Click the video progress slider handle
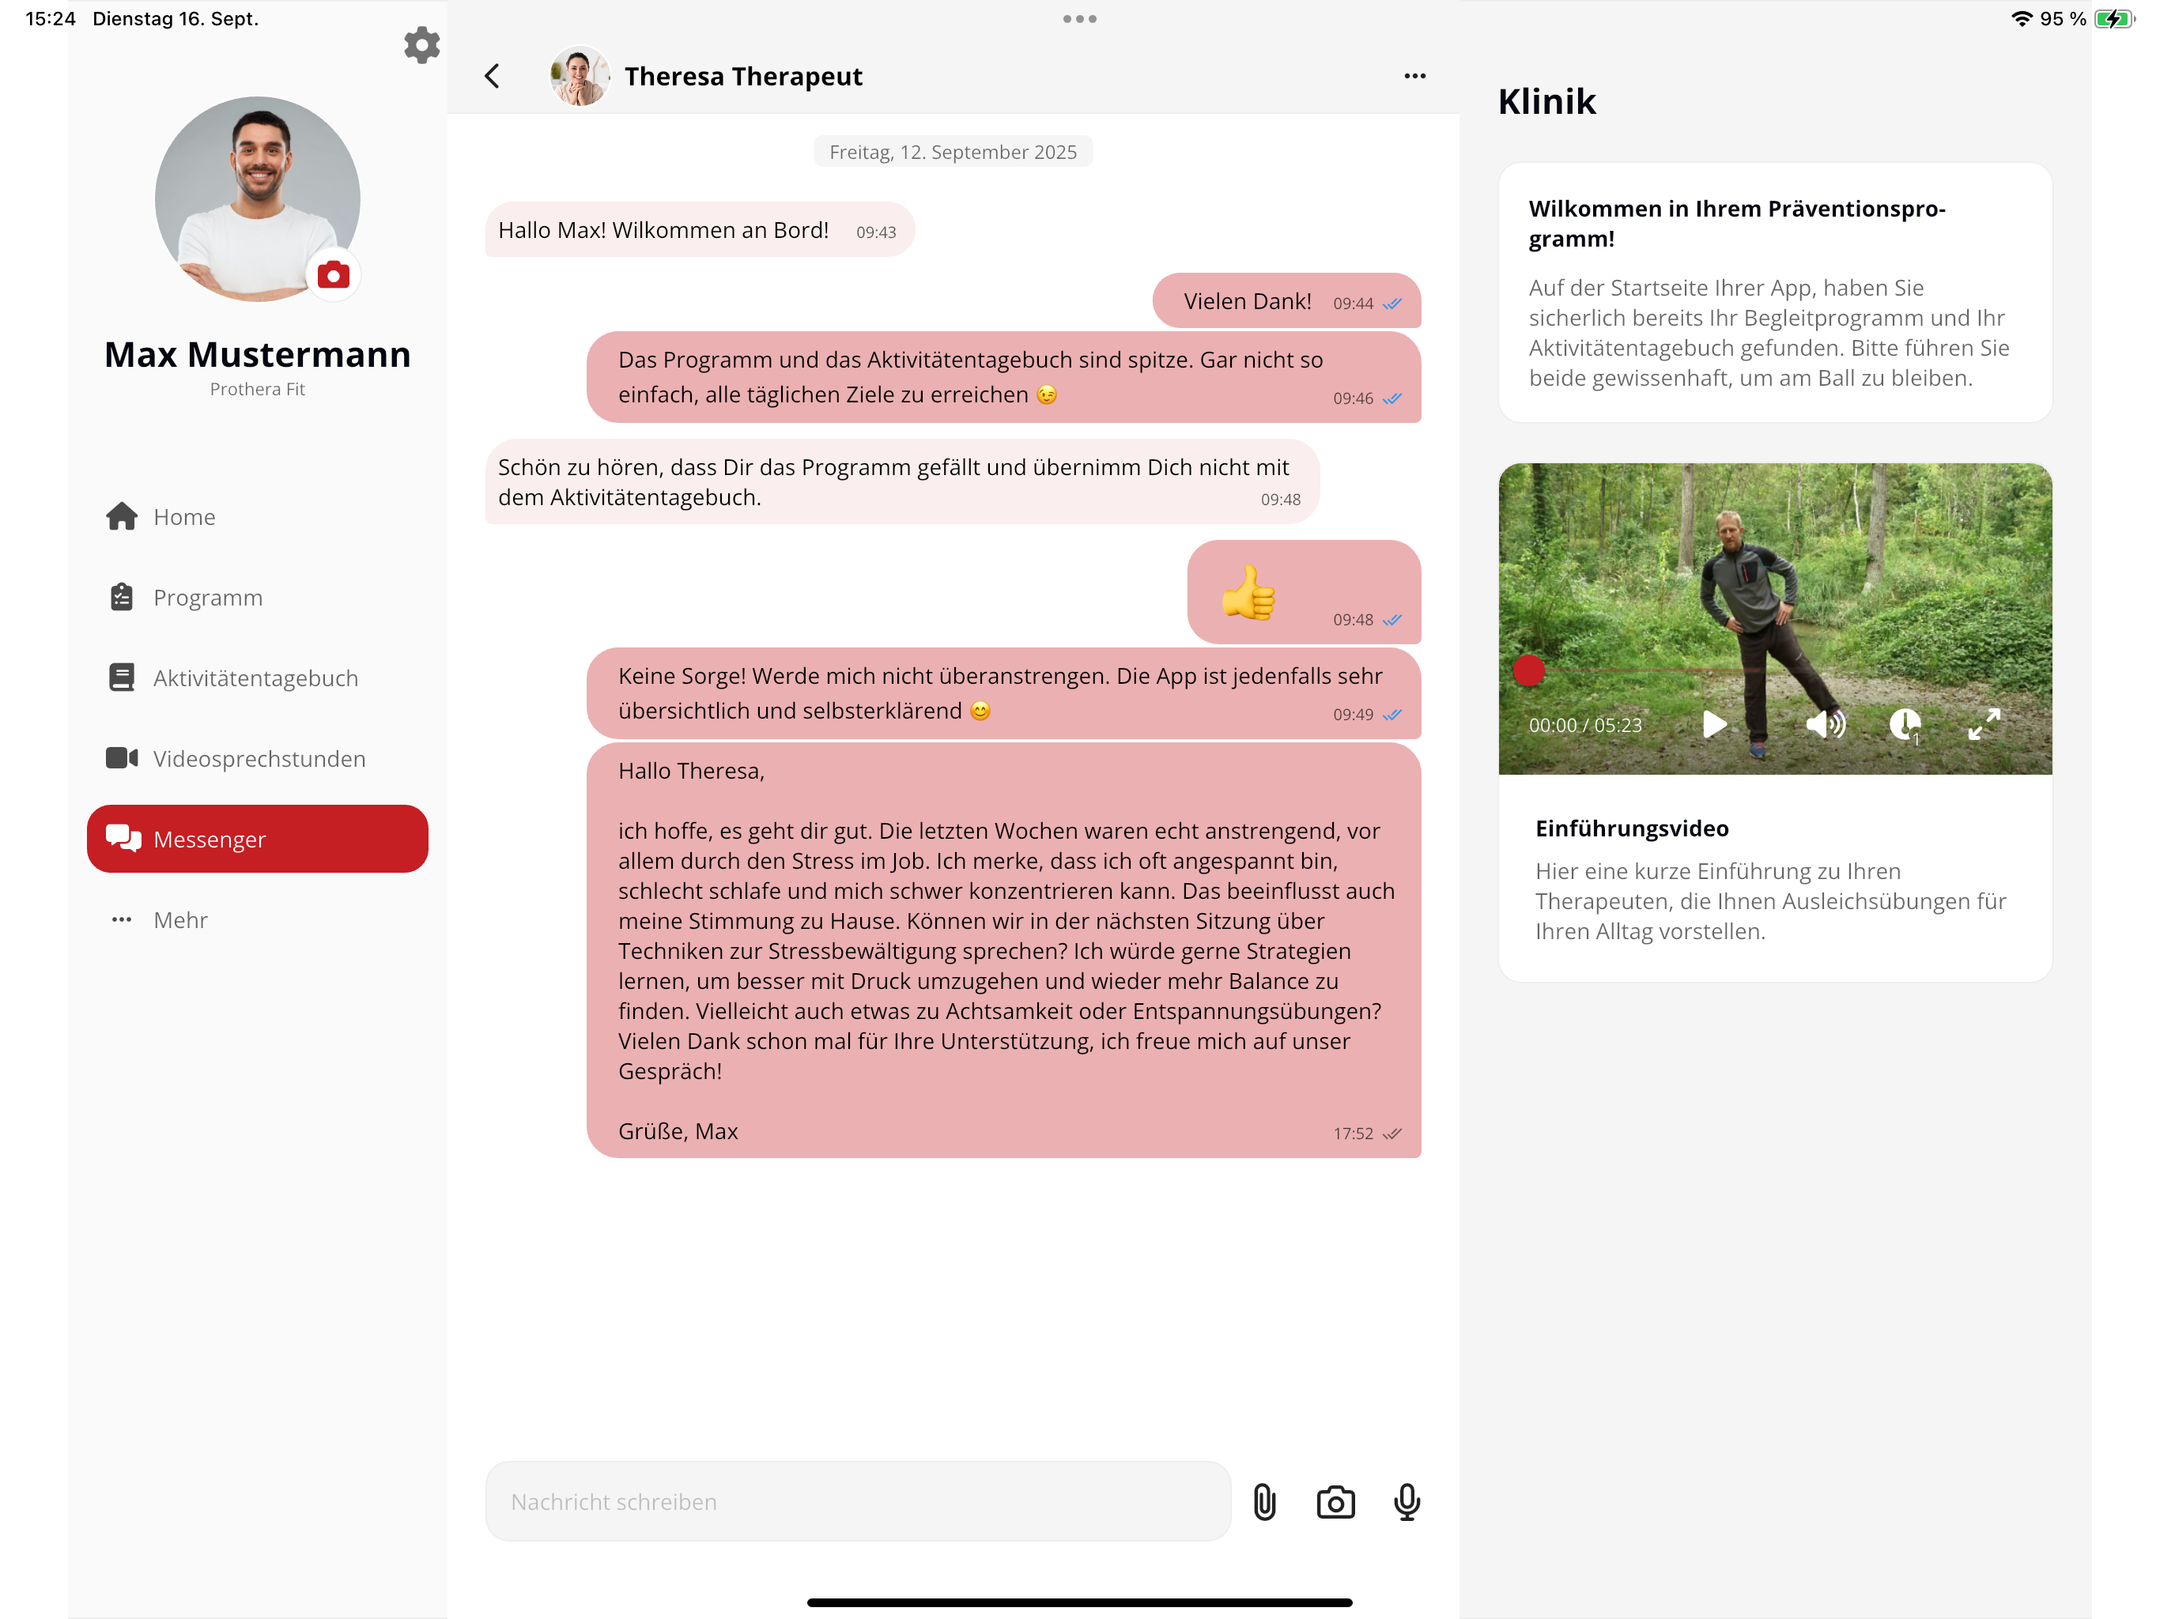This screenshot has height=1619, width=2160. click(1529, 670)
